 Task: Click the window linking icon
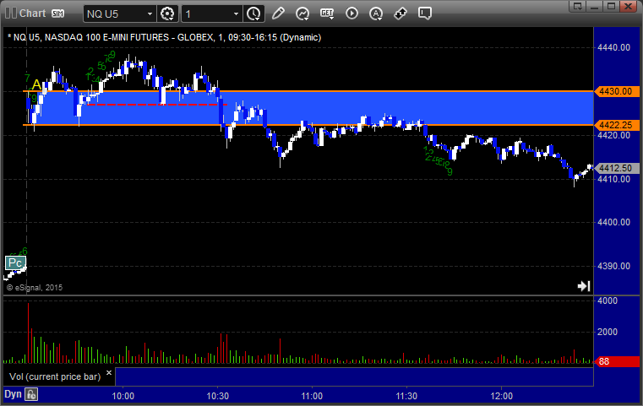401,14
